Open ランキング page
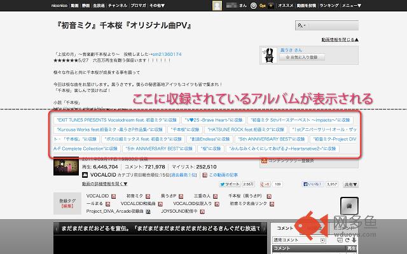Image resolution: width=407 pixels, height=254 pixels. pyautogui.click(x=329, y=6)
